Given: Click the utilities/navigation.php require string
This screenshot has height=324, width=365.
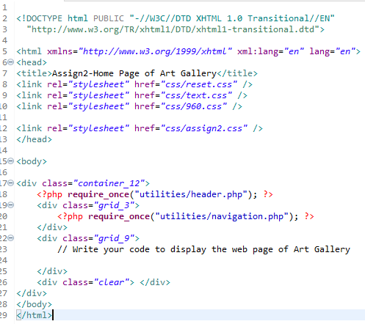Looking at the screenshot, I should pos(222,216).
